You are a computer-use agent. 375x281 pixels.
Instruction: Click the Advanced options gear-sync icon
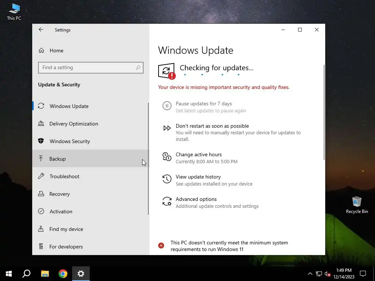pos(167,202)
